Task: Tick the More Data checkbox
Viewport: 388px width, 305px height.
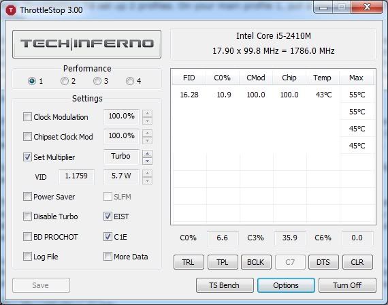Action: (x=108, y=257)
